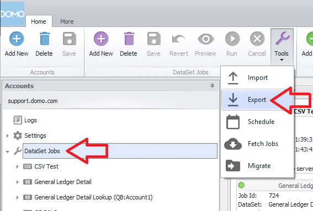The image size is (313, 211).
Task: Switch to the More ribbon tab
Action: tap(67, 21)
